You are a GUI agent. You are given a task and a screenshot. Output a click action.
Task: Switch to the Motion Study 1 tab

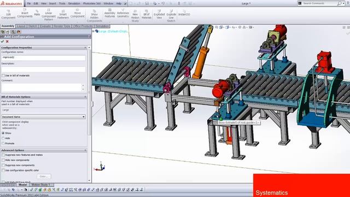(x=42, y=185)
